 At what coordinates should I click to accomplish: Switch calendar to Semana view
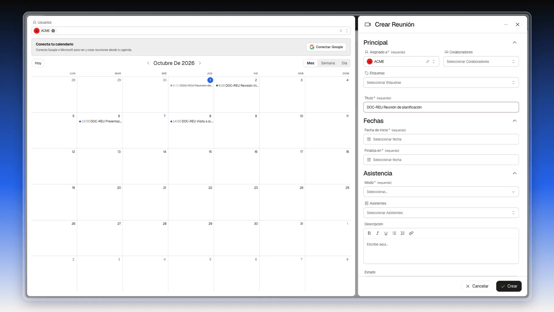tap(328, 63)
